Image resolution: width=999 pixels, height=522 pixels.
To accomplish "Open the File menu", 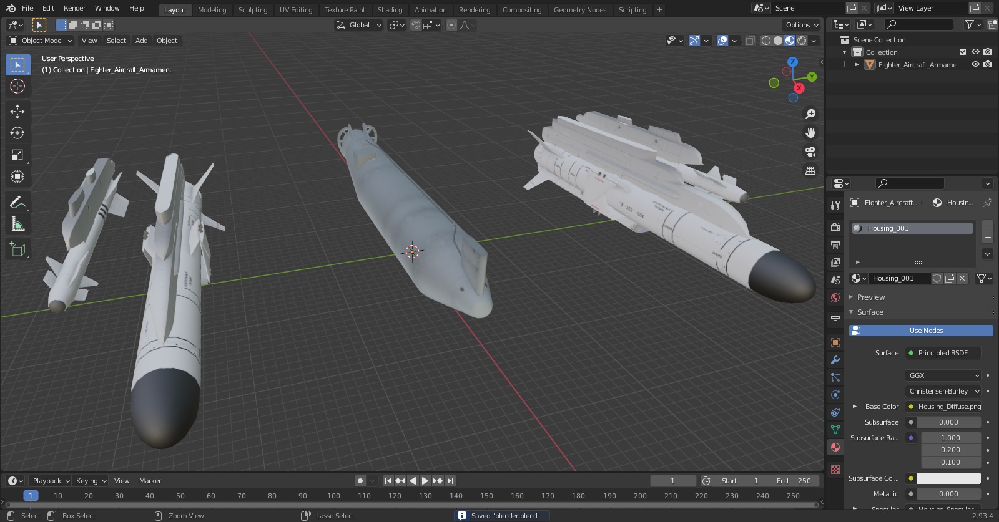I will 27,8.
